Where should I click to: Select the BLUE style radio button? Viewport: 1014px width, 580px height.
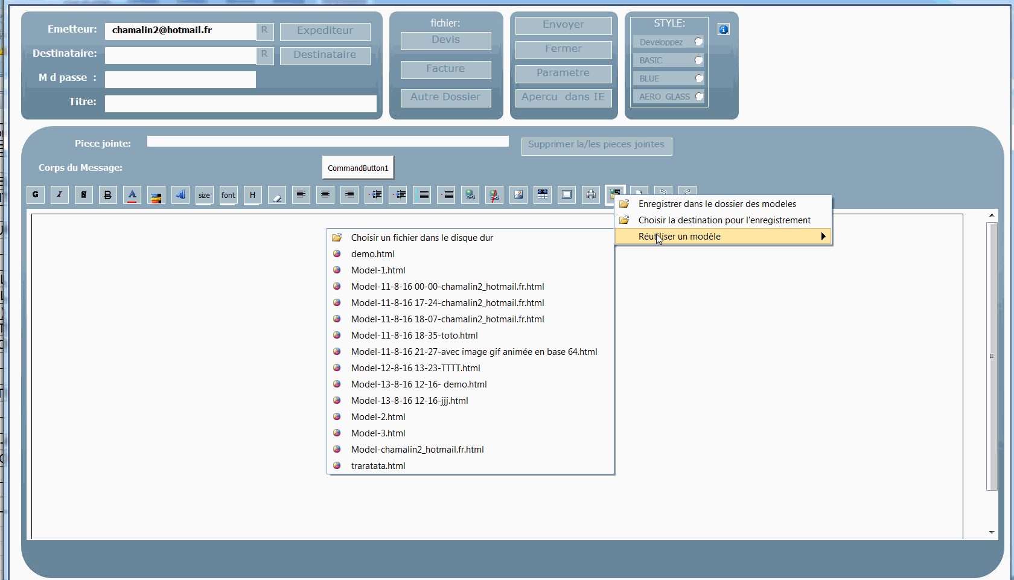point(698,78)
